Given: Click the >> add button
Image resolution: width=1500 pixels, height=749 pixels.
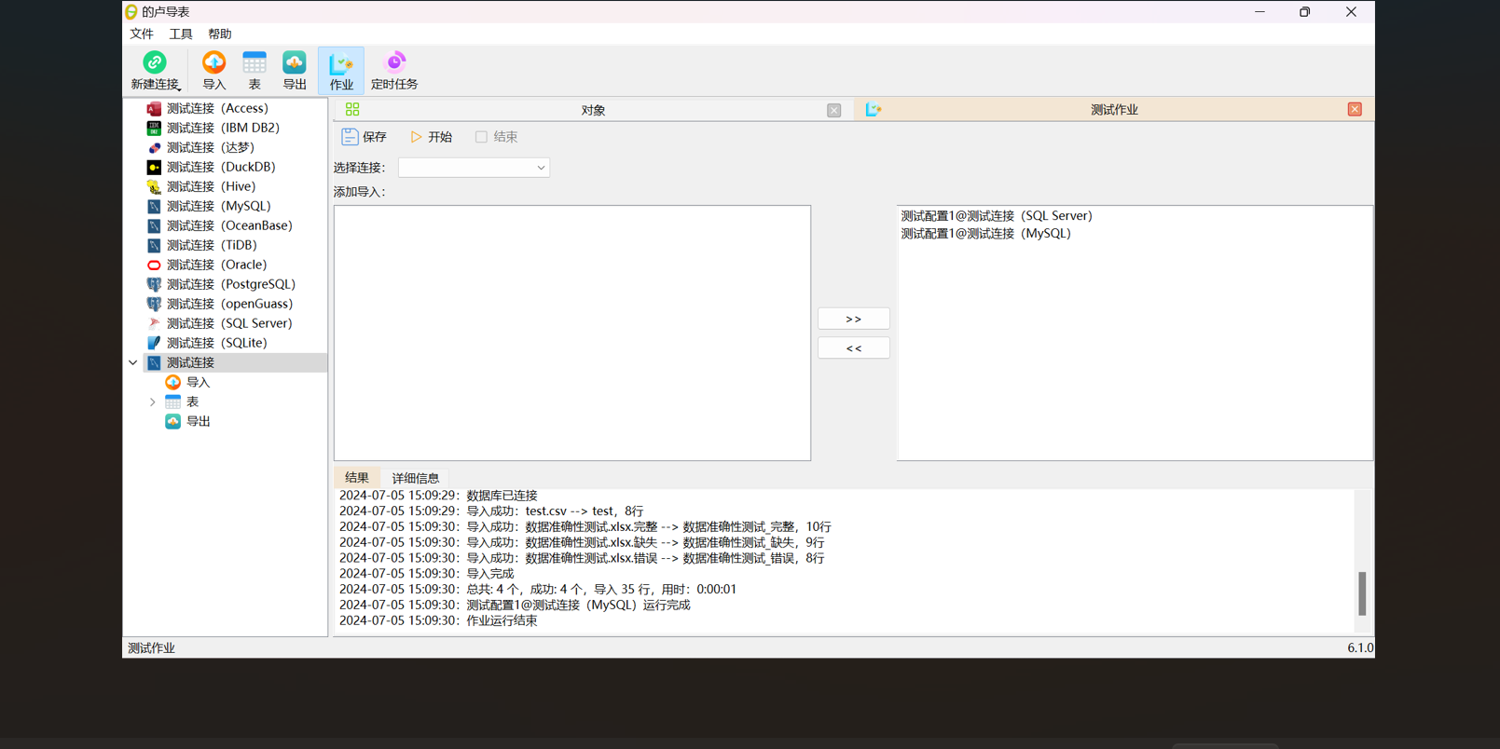Looking at the screenshot, I should point(853,319).
